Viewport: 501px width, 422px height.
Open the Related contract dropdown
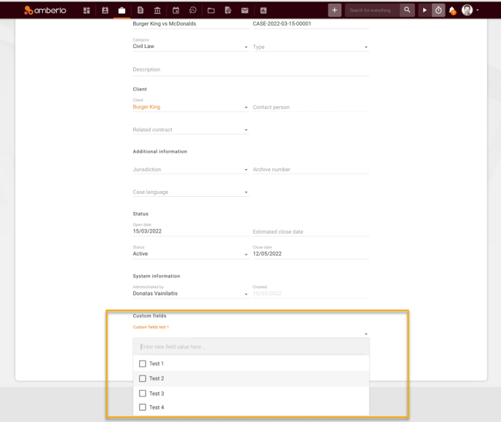coord(191,130)
